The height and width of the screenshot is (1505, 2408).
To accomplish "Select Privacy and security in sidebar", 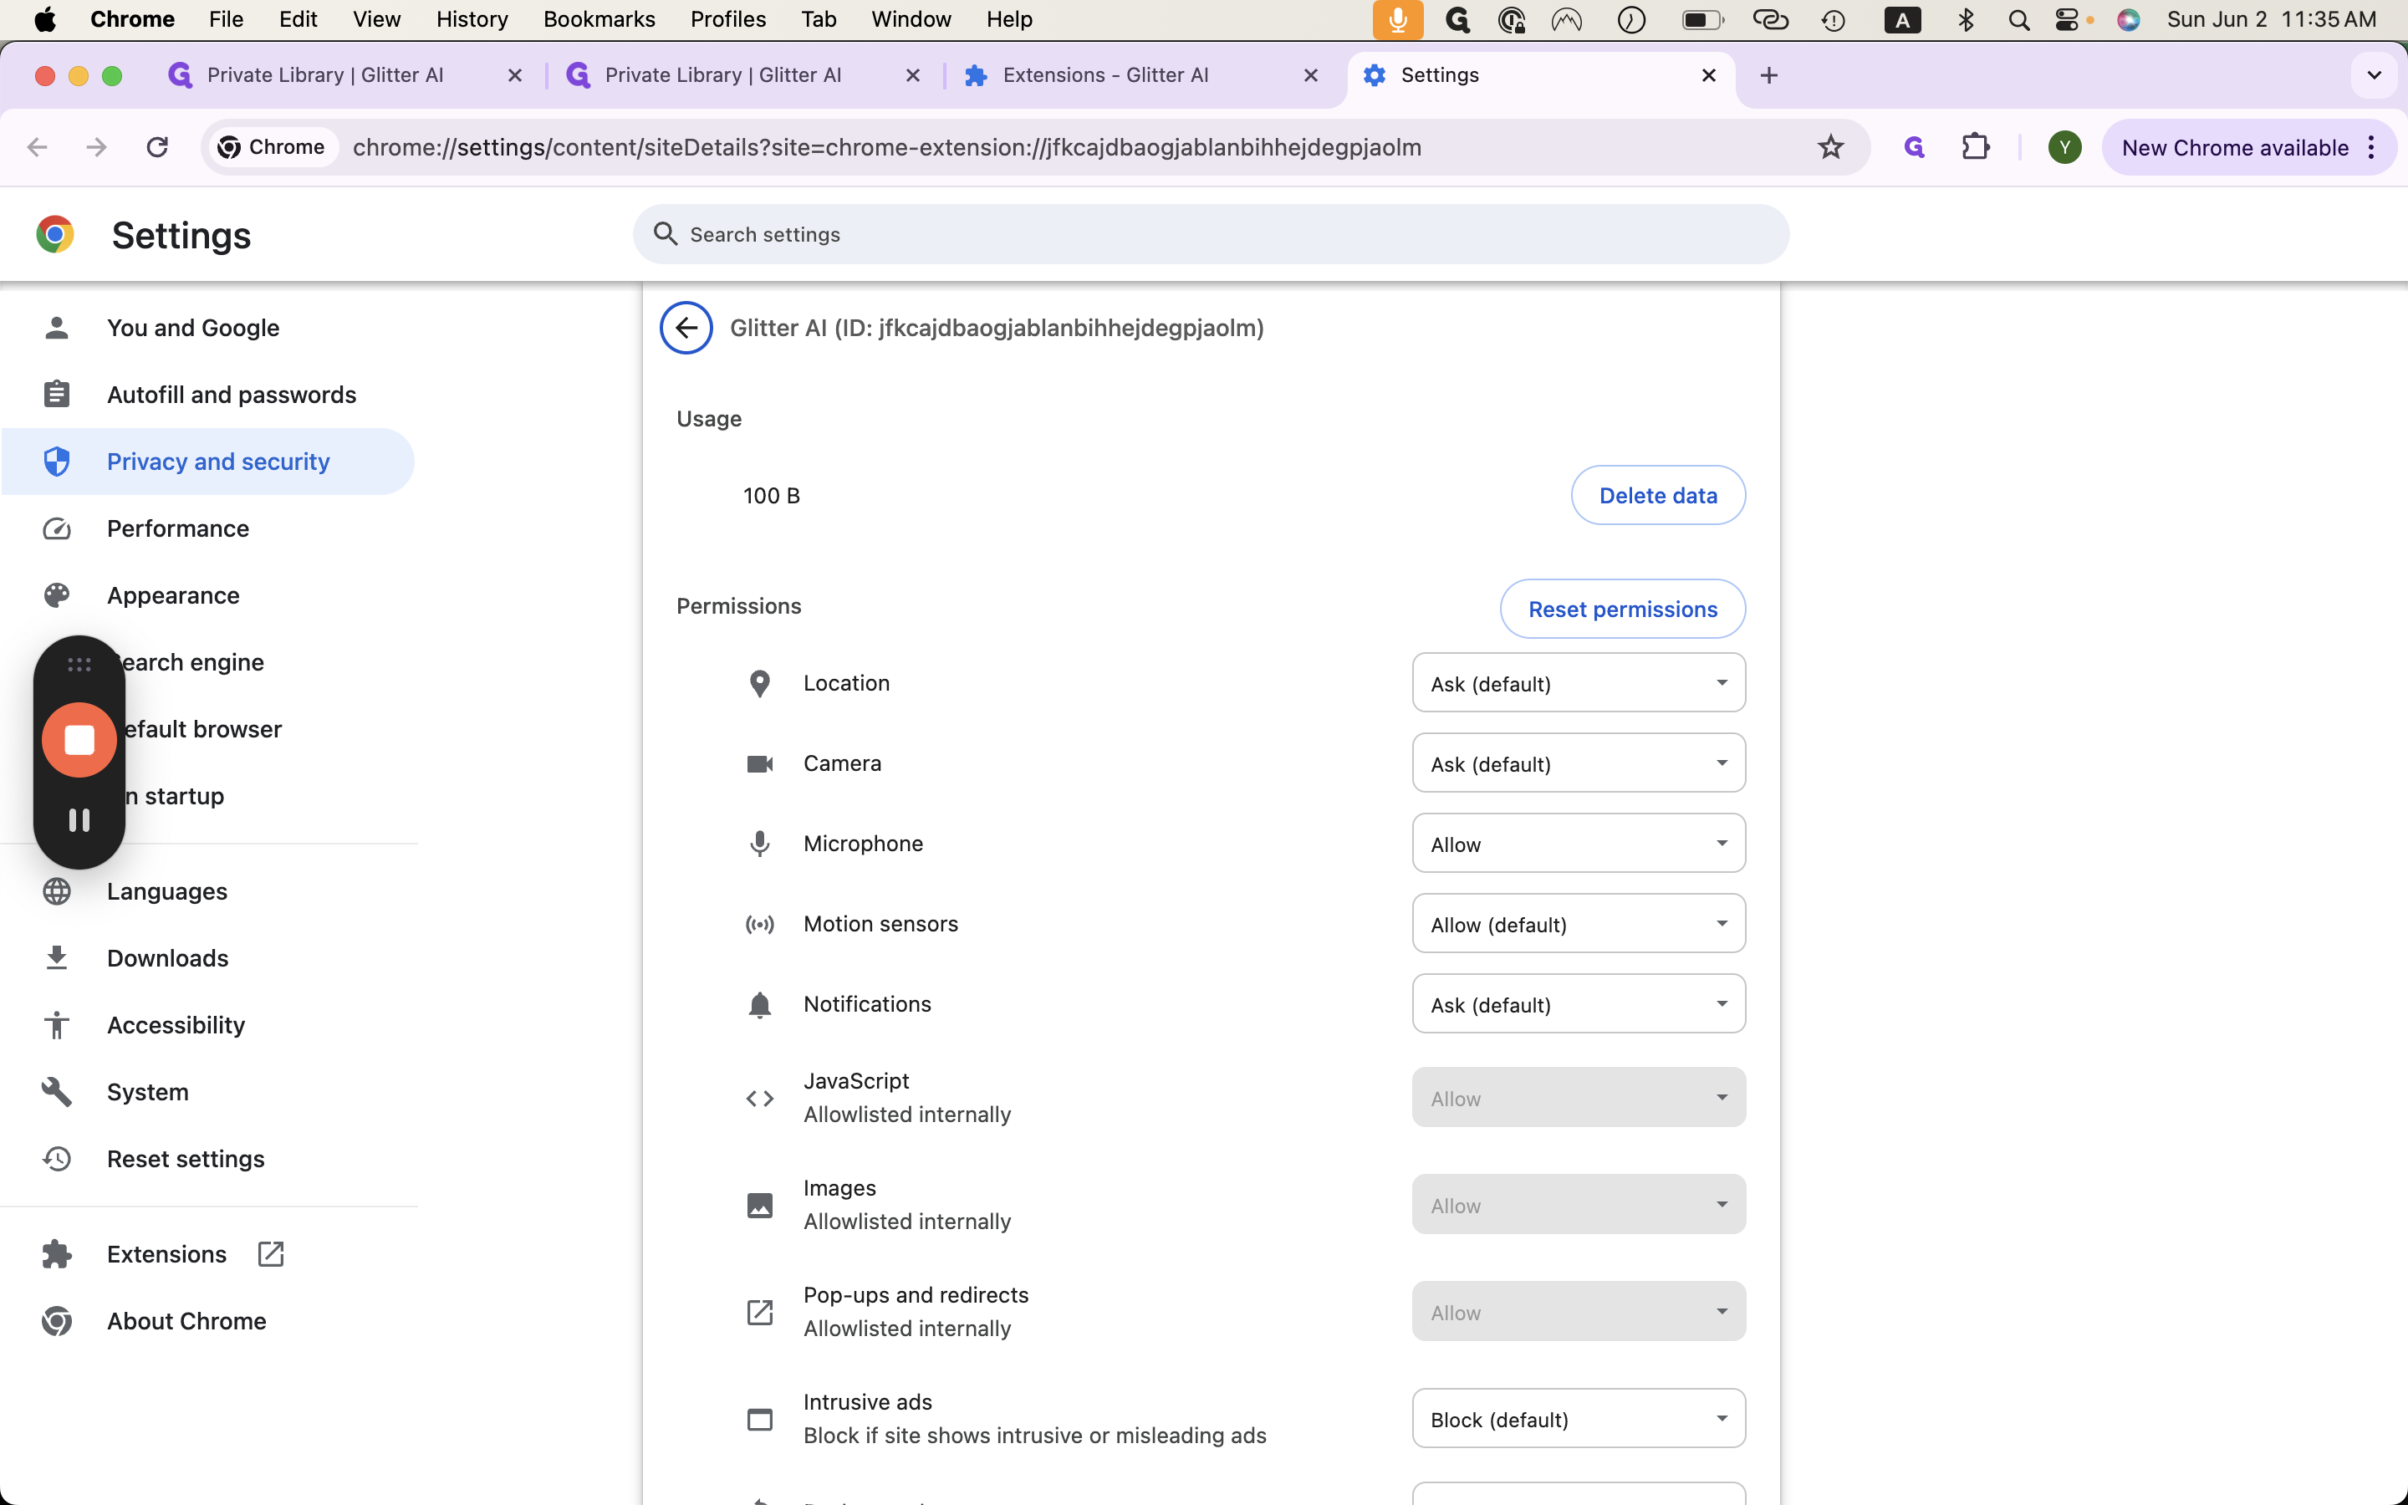I will pyautogui.click(x=209, y=462).
